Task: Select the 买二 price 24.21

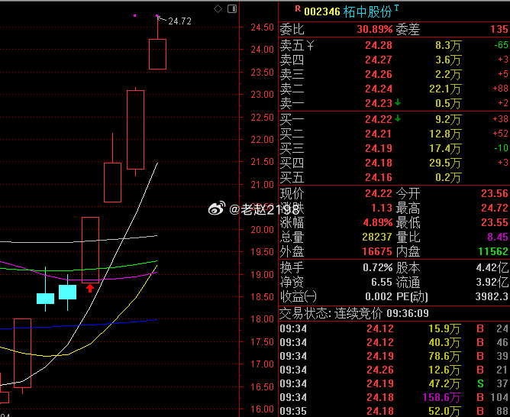Action: [379, 134]
